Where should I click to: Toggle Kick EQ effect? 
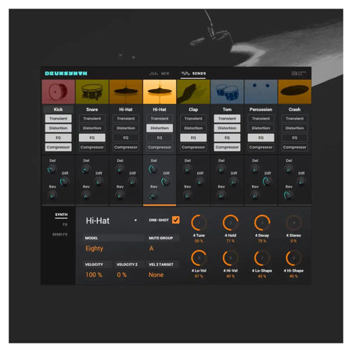pos(58,138)
